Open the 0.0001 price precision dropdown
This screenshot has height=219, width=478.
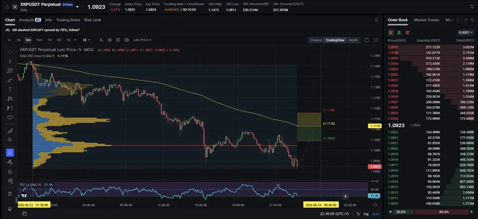click(466, 33)
